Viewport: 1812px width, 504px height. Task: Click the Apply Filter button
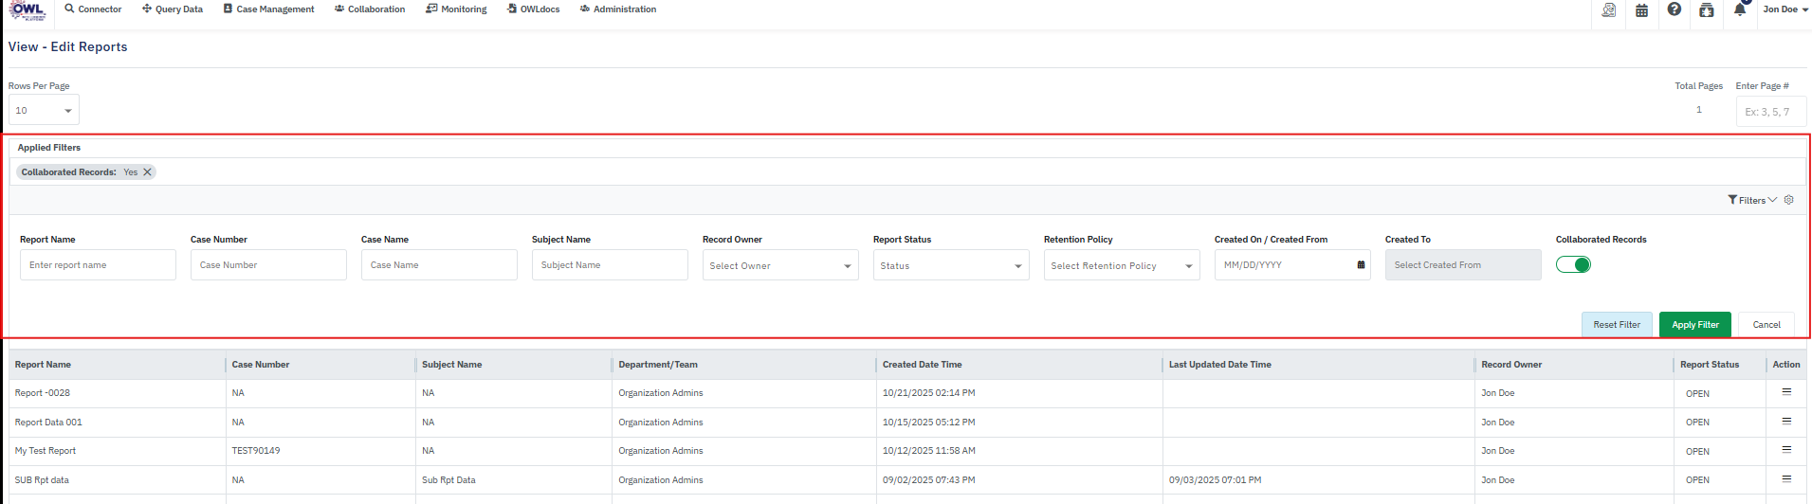(1694, 325)
